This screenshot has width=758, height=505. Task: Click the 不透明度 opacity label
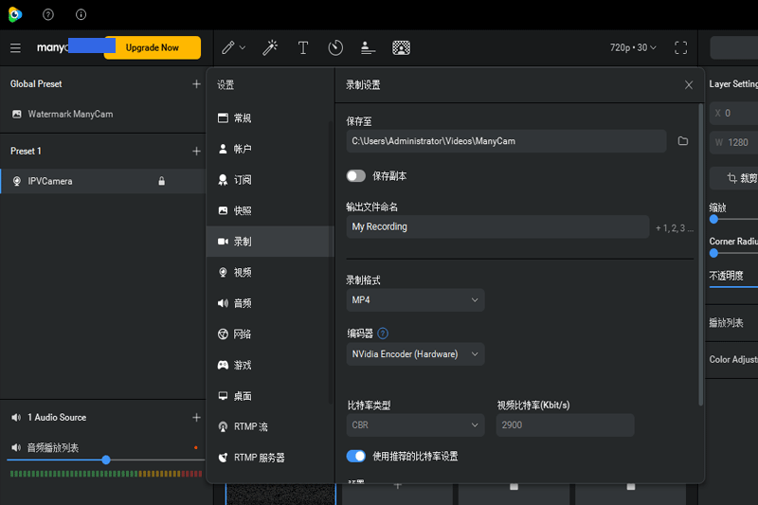tap(726, 276)
